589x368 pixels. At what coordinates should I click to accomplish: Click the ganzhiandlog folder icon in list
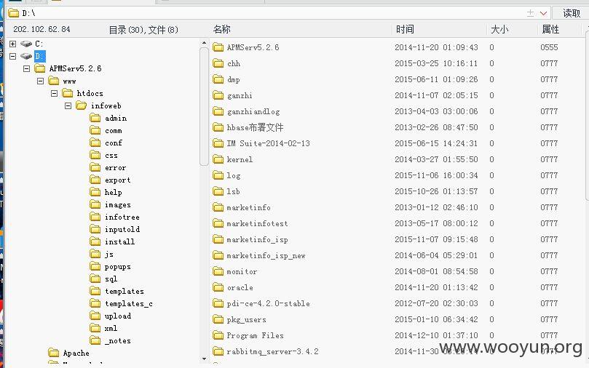tap(218, 111)
